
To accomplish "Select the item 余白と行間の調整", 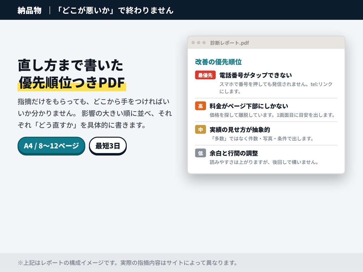I will tap(234, 153).
